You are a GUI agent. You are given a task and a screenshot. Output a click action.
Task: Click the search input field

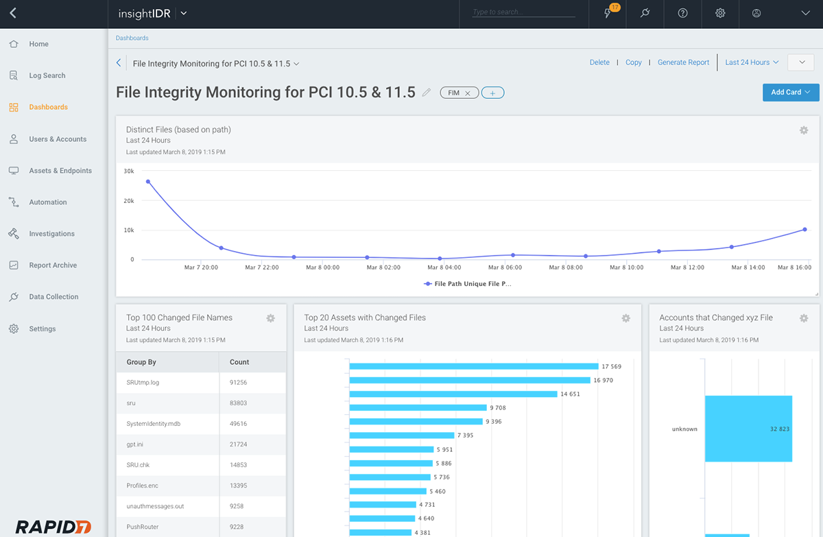coord(523,12)
